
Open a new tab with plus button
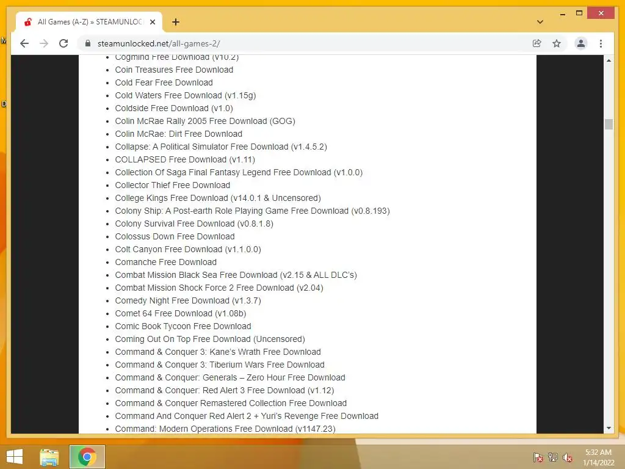click(x=175, y=22)
